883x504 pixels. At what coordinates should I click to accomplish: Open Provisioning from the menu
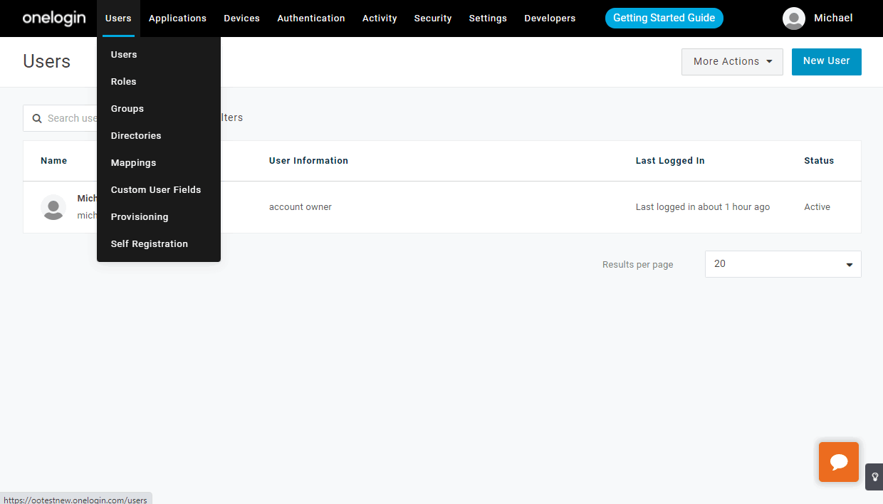pyautogui.click(x=140, y=216)
